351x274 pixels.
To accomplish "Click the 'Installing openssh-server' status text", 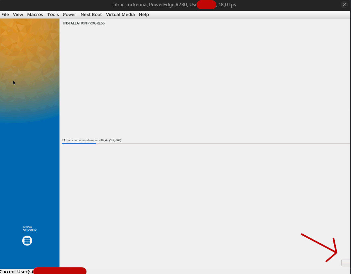I will [x=93, y=140].
